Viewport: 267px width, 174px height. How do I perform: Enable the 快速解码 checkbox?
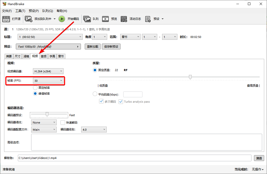[63, 122]
